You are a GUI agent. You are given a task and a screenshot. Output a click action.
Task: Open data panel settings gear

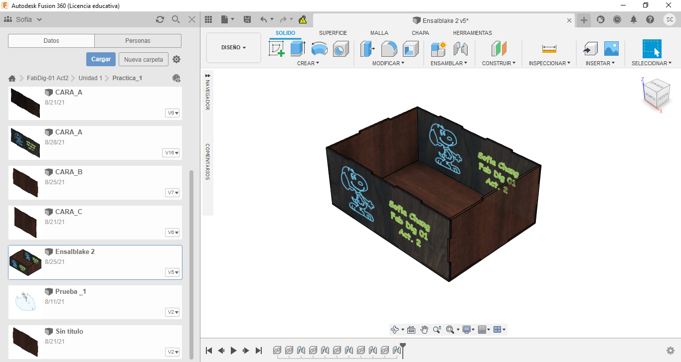(x=176, y=59)
